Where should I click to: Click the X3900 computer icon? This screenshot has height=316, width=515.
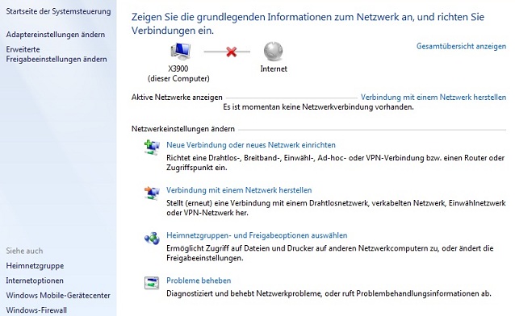tap(180, 52)
